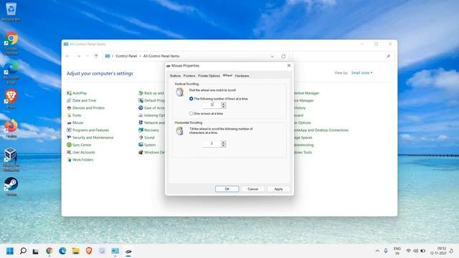Go back in the Control Panel window
The image size is (459, 258).
pos(67,56)
